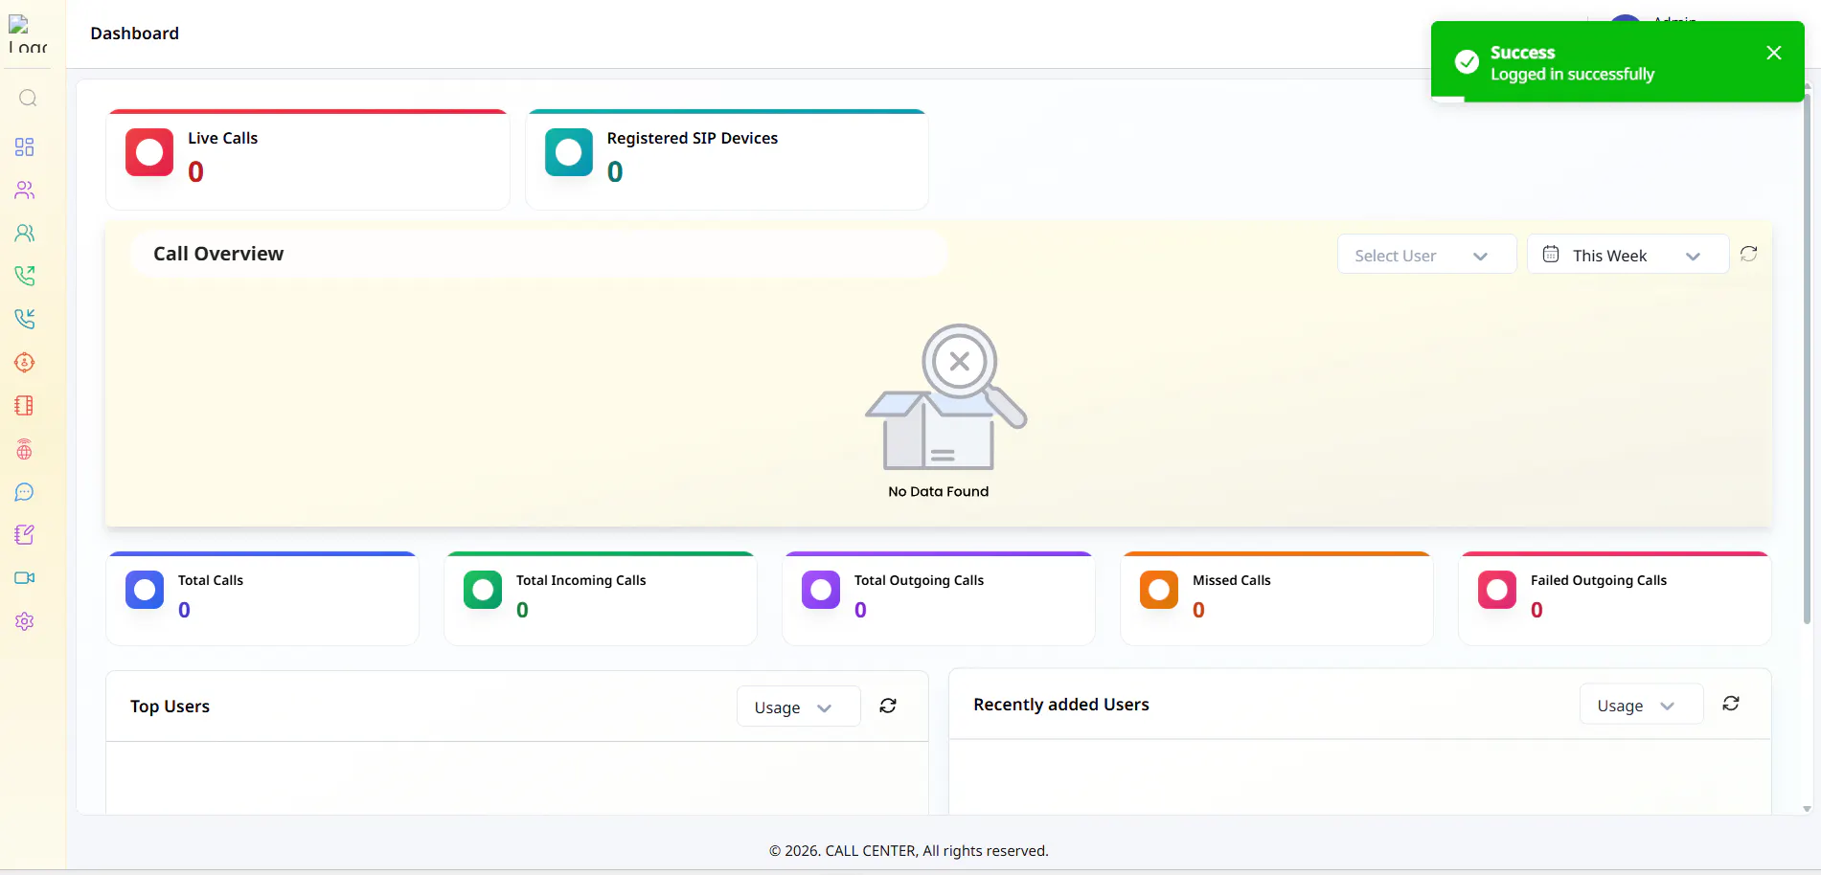1821x875 pixels.
Task: Open the video camera icon in sidebar
Action: (x=25, y=578)
